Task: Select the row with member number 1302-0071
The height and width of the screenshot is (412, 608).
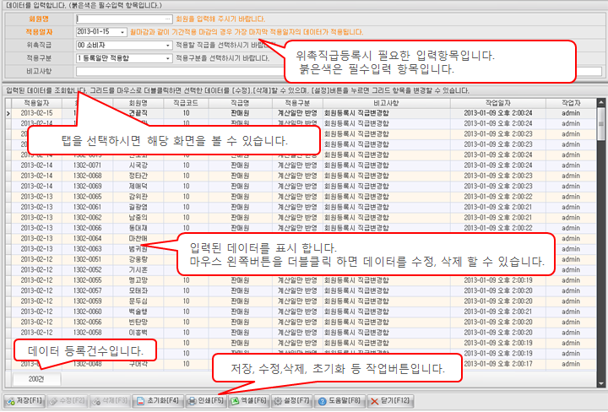Action: click(x=304, y=165)
